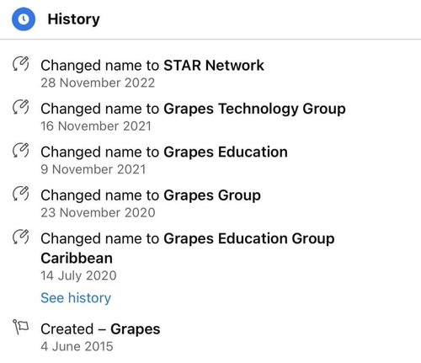421x363 pixels.
Task: Click the creation date 4 June 2015
Action: point(77,346)
